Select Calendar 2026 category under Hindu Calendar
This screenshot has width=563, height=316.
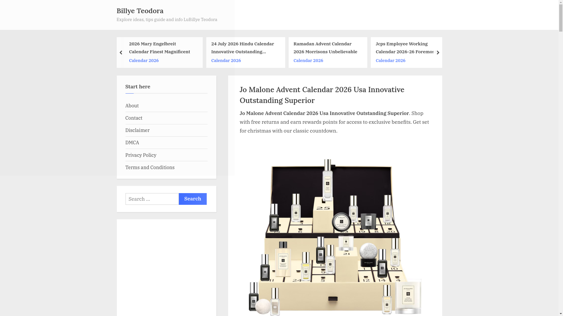(x=226, y=61)
